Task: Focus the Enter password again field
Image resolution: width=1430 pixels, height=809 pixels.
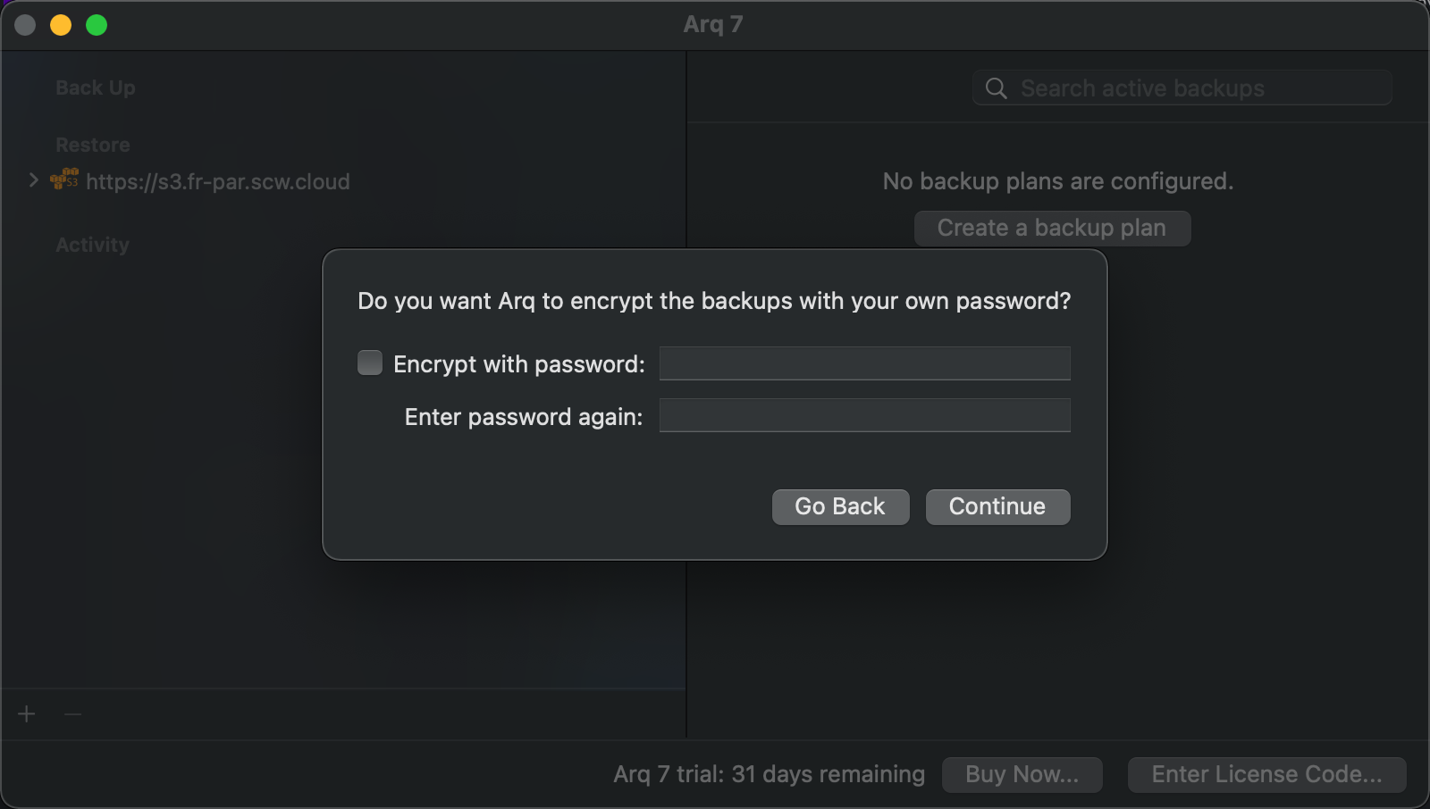Action: 864,416
